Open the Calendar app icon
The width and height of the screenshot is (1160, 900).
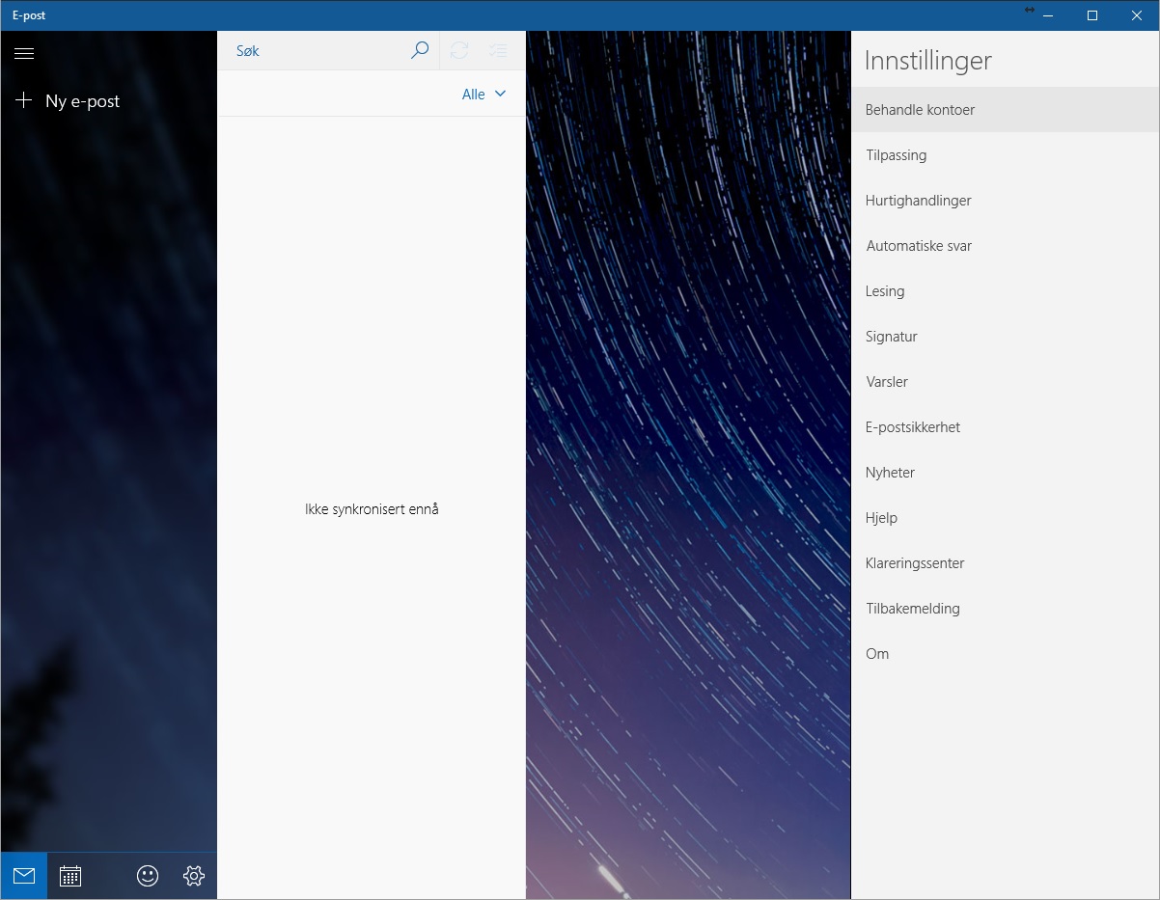click(70, 876)
